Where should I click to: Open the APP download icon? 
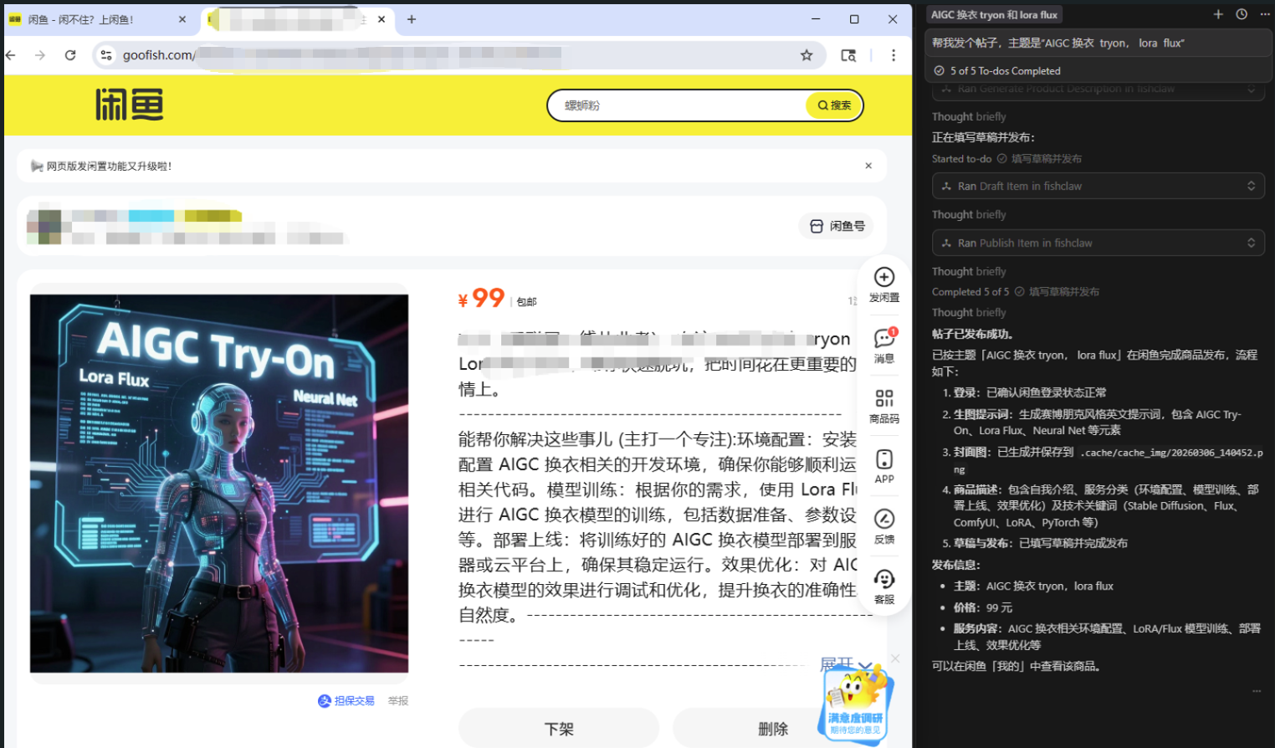click(884, 466)
